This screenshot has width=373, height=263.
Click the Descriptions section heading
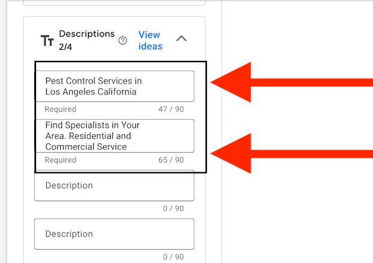87,34
